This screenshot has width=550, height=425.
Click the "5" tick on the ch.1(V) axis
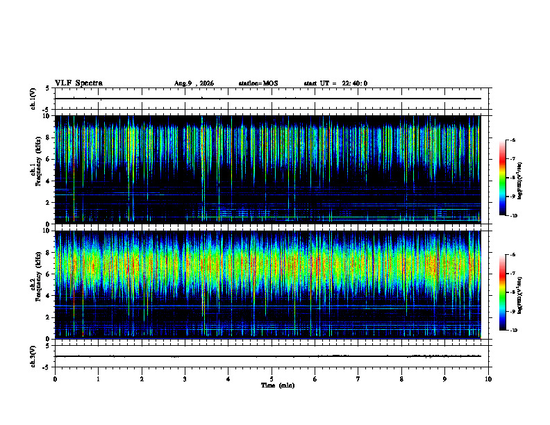[48, 89]
